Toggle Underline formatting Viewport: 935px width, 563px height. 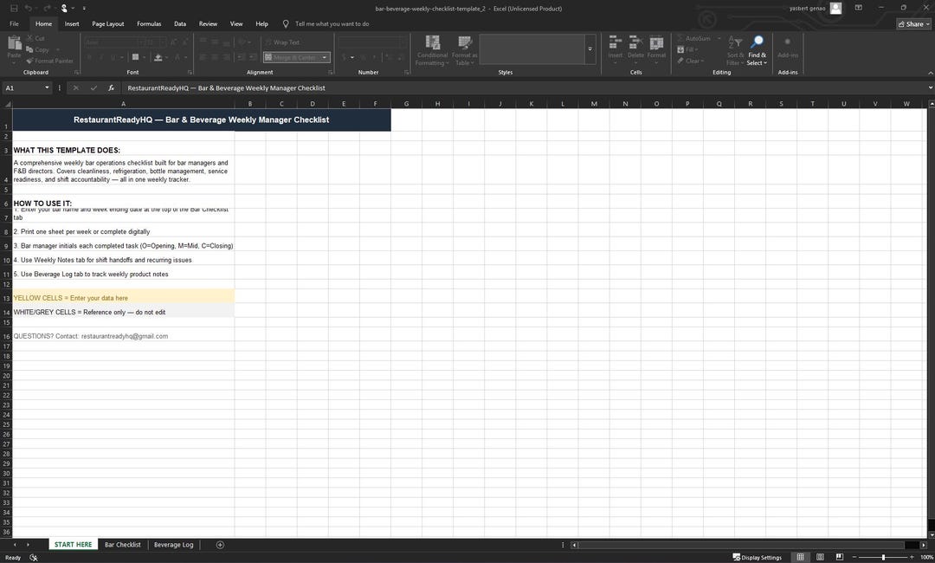[113, 57]
